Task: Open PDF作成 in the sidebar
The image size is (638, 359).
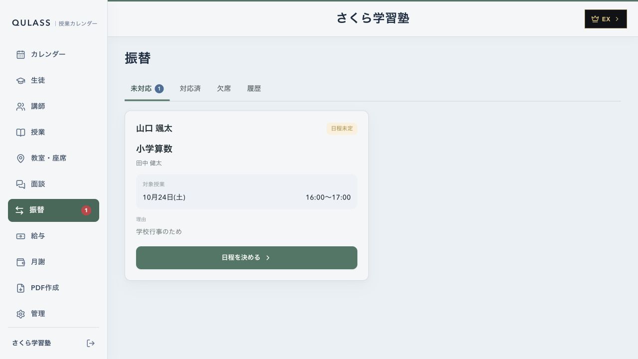Action: [53, 288]
